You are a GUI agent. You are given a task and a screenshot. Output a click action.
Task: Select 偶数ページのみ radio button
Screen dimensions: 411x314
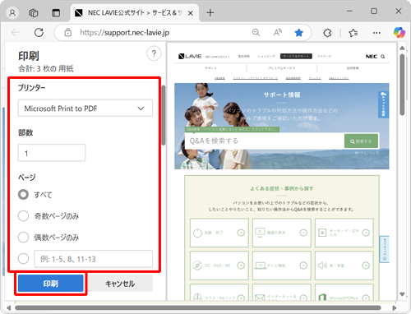tap(23, 237)
